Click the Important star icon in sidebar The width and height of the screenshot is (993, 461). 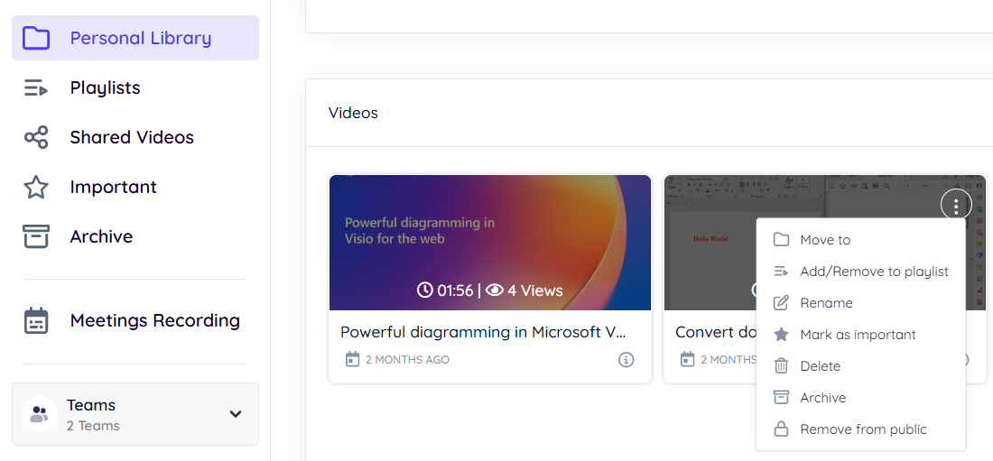[x=36, y=187]
